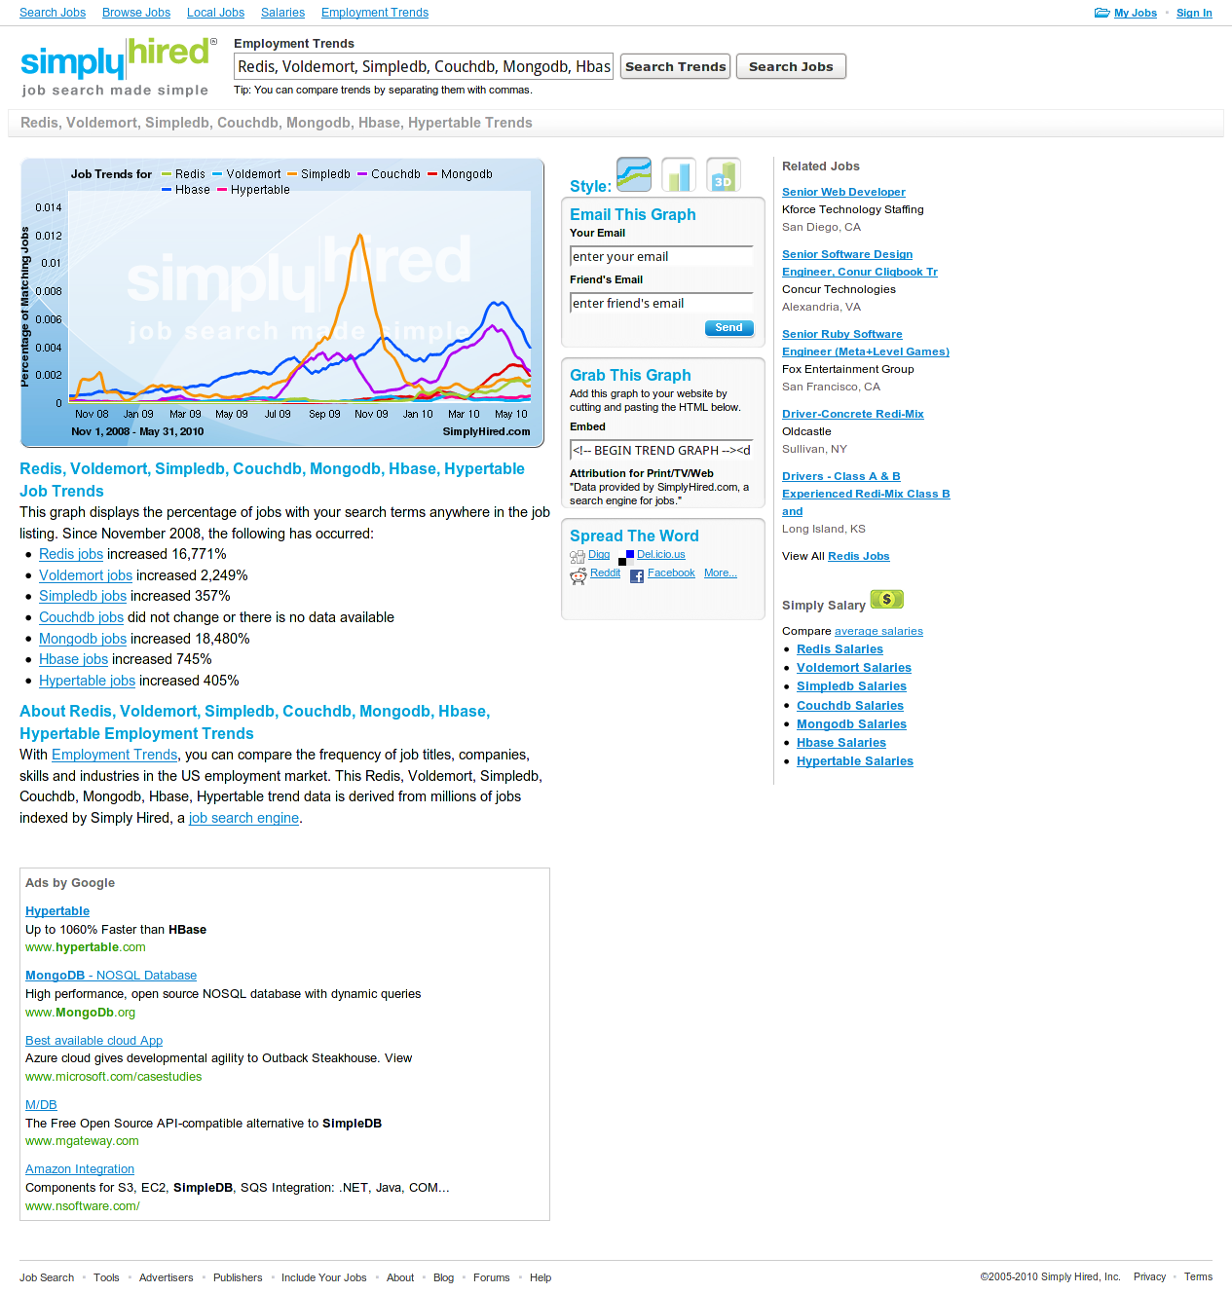
Task: Focus the employment trends search field
Action: (x=424, y=66)
